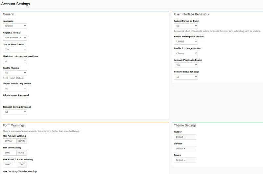
Task: Click the QNT unit label addon
Action: [21, 164]
